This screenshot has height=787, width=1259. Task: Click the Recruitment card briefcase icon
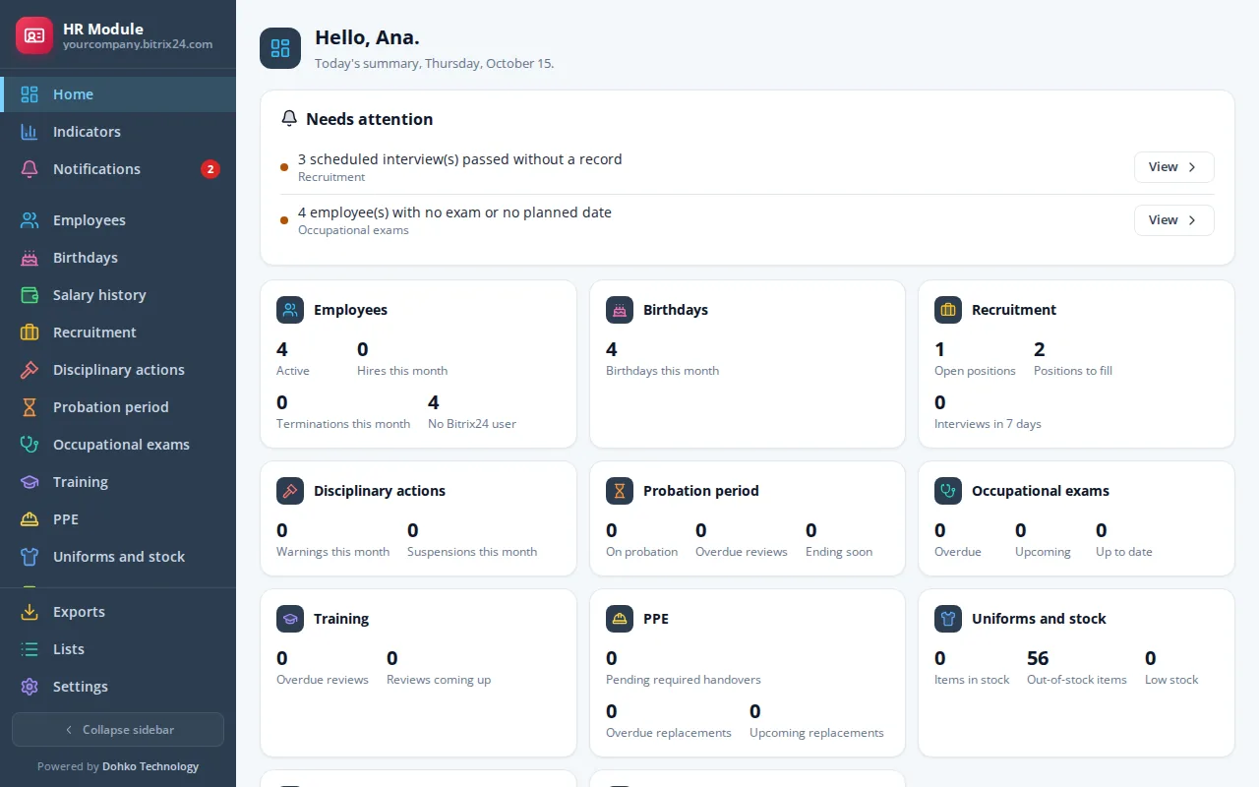pyautogui.click(x=948, y=310)
